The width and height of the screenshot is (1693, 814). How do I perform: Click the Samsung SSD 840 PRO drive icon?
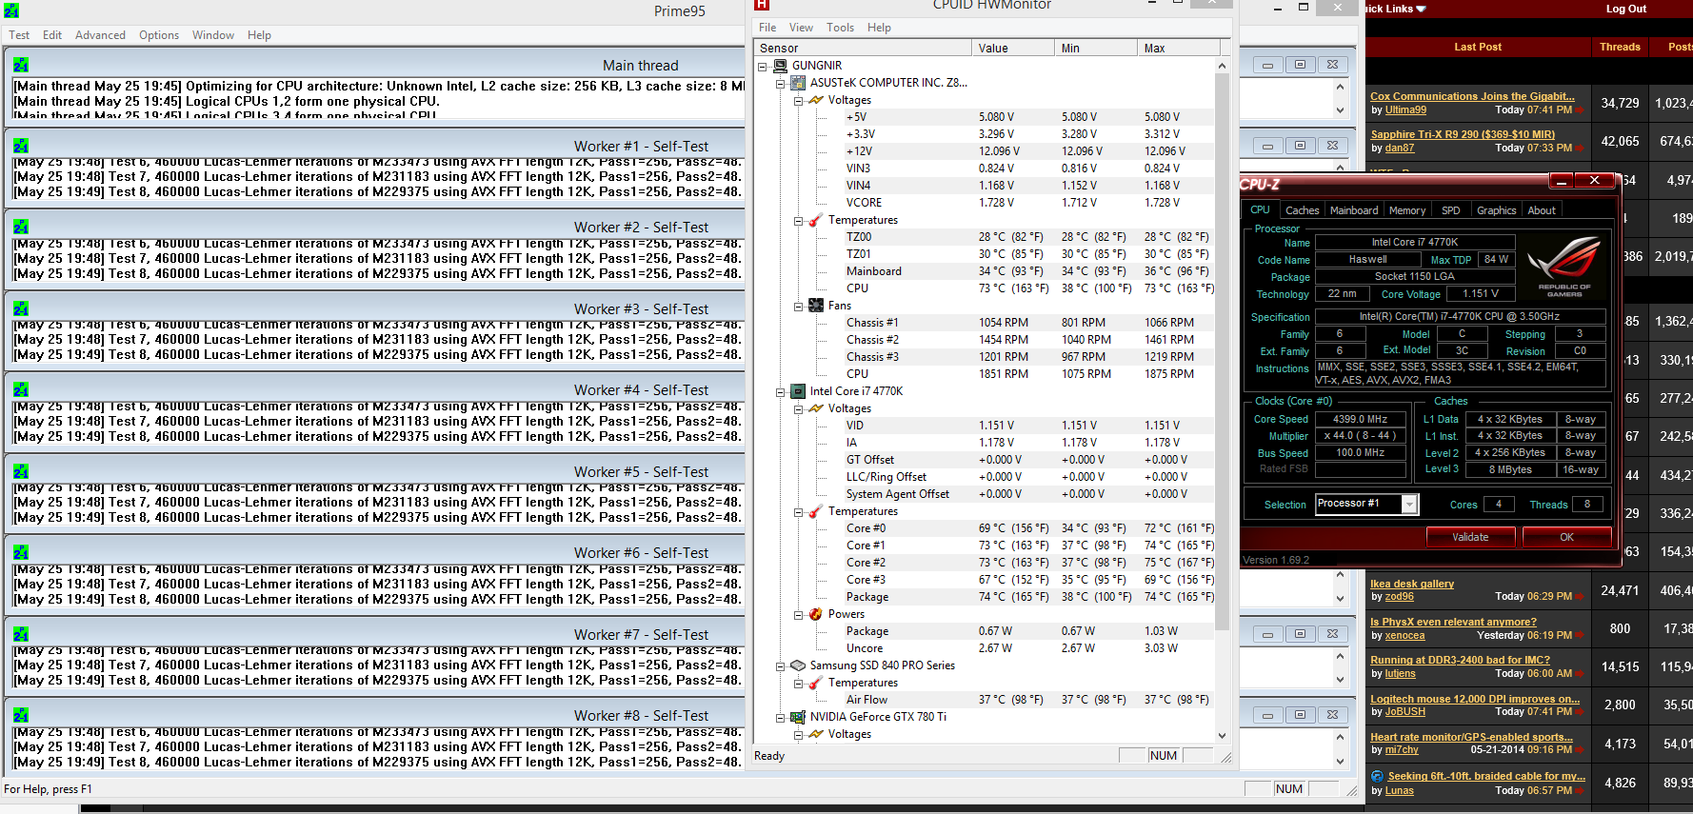click(x=798, y=665)
